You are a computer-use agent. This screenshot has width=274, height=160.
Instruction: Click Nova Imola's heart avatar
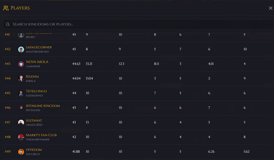click(21, 64)
